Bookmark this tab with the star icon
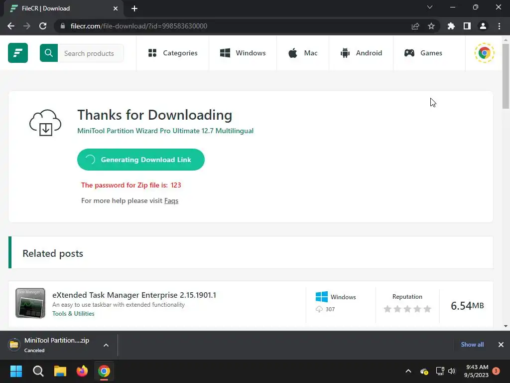This screenshot has height=383, width=510. [x=431, y=26]
